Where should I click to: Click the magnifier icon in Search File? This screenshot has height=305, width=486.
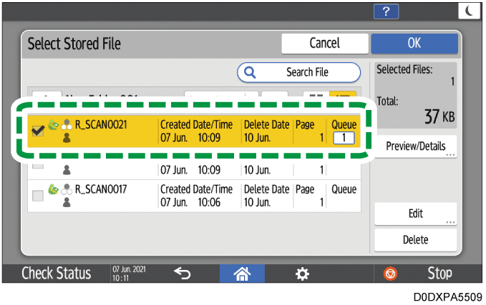251,72
